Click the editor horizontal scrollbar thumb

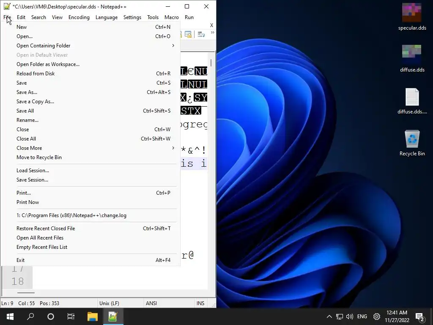coord(26,293)
